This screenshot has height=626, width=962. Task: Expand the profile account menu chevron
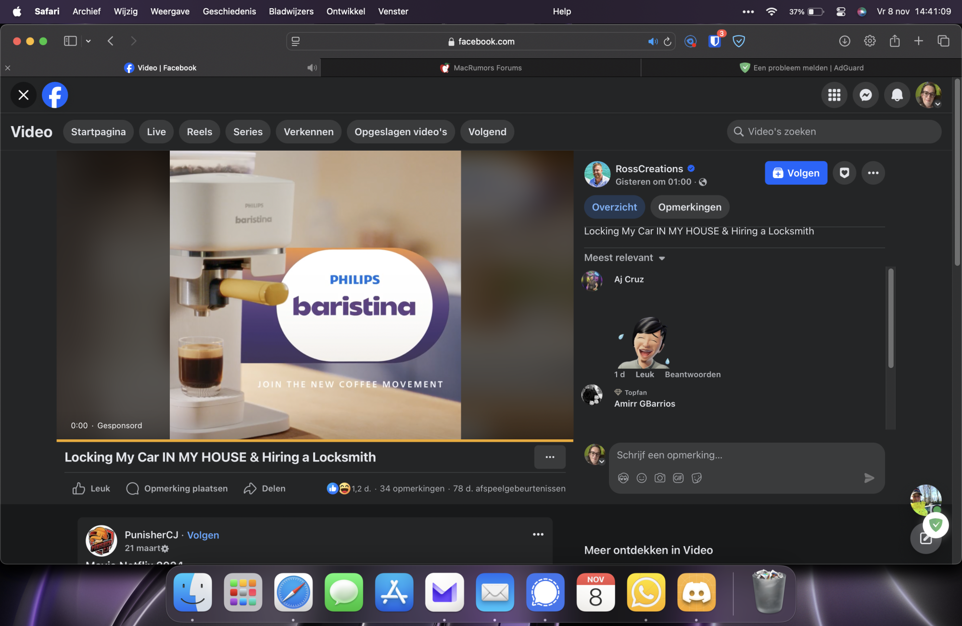937,103
